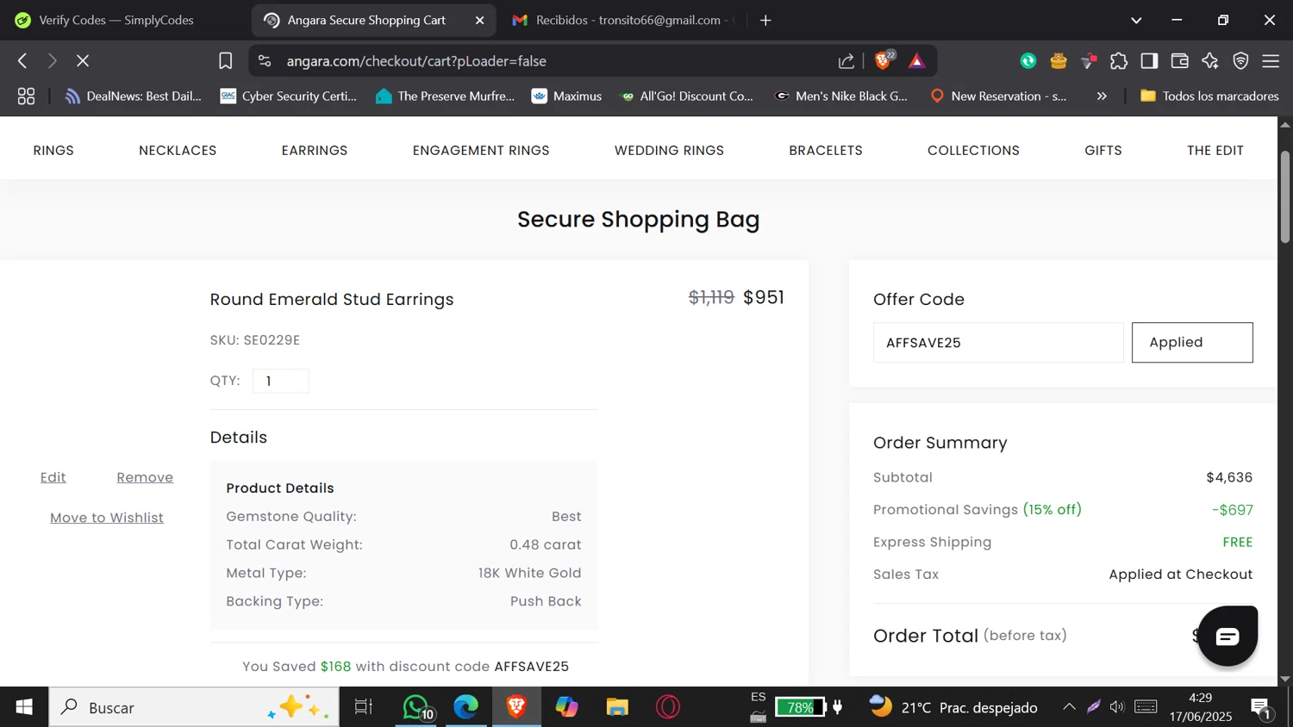Click Move to Wishlist link
Screen dimensions: 1293x727
[107, 518]
